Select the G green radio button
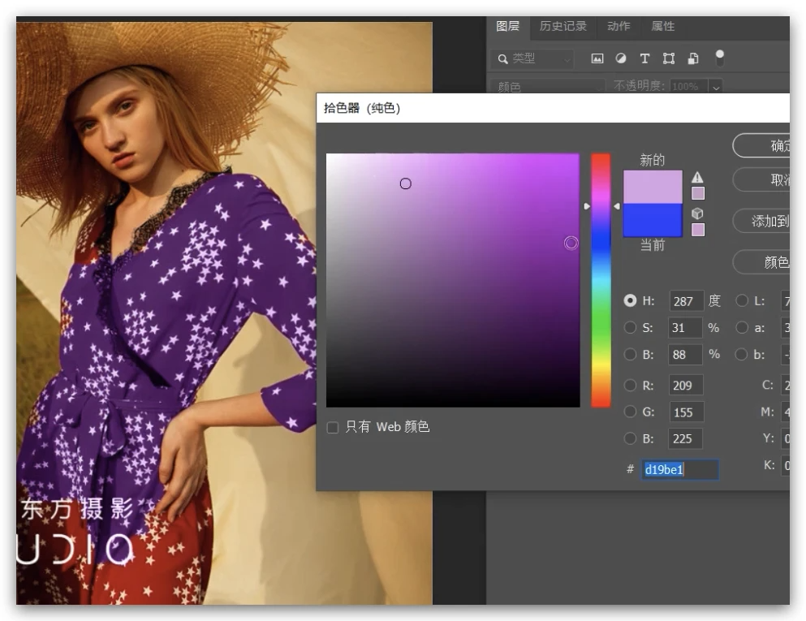 click(631, 412)
